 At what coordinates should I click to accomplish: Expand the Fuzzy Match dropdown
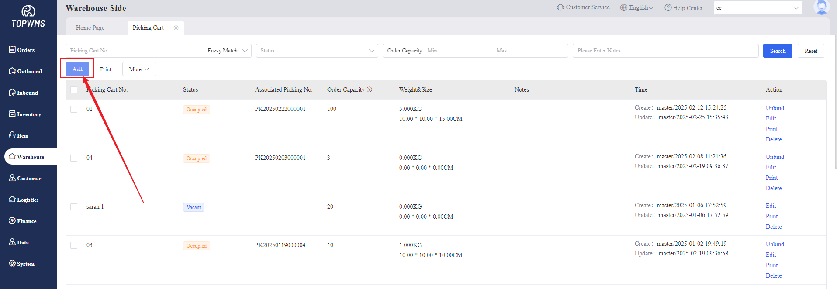(227, 51)
